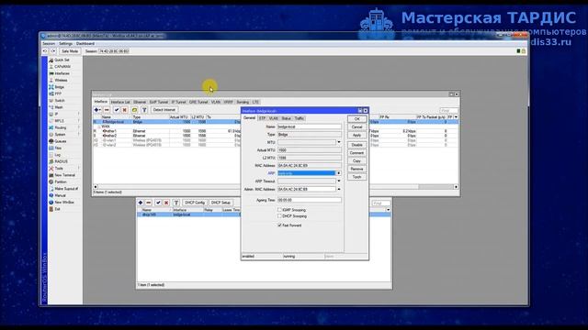588x330 pixels.
Task: Open New WinBox from the sidebar
Action: tap(64, 202)
